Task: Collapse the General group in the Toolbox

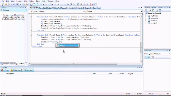Action: [x=2, y=10]
